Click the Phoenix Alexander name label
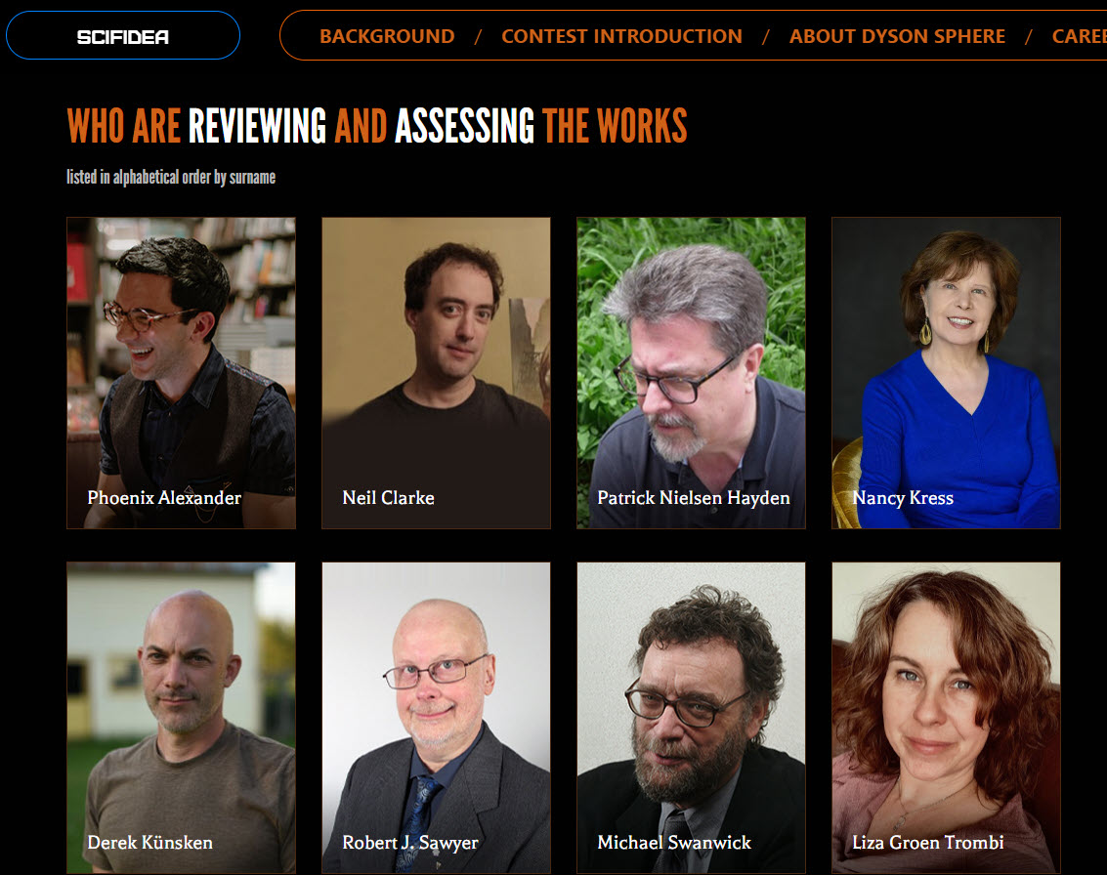This screenshot has width=1107, height=875. click(164, 498)
